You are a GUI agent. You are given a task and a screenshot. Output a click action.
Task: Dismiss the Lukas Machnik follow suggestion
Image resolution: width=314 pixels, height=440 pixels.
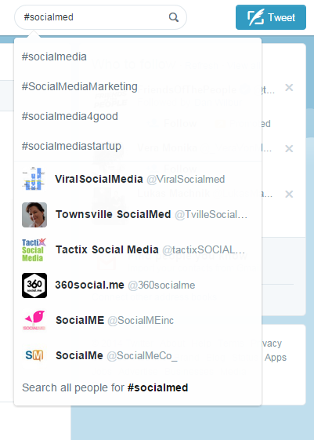pyautogui.click(x=289, y=194)
